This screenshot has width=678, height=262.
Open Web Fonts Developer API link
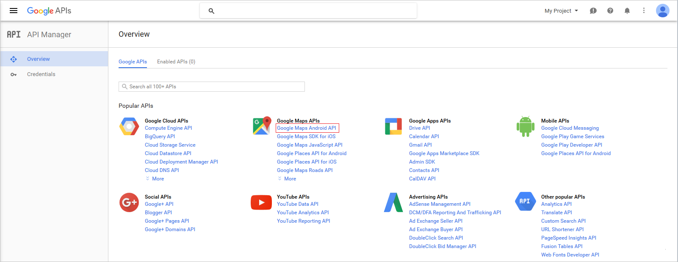pyautogui.click(x=570, y=255)
